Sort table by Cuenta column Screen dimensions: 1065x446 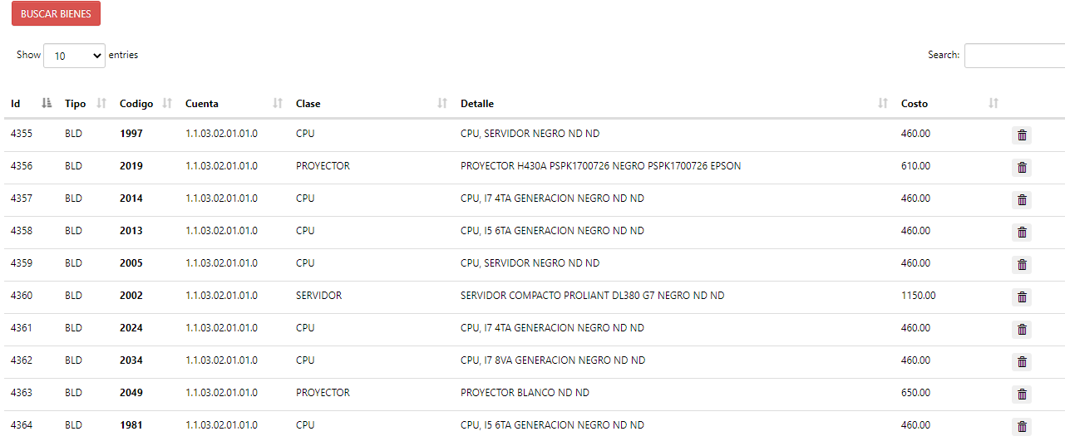(x=234, y=104)
